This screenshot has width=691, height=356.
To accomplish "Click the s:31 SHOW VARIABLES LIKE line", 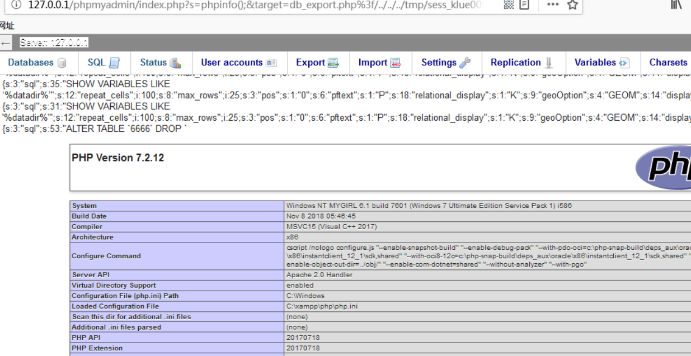I will [86, 106].
